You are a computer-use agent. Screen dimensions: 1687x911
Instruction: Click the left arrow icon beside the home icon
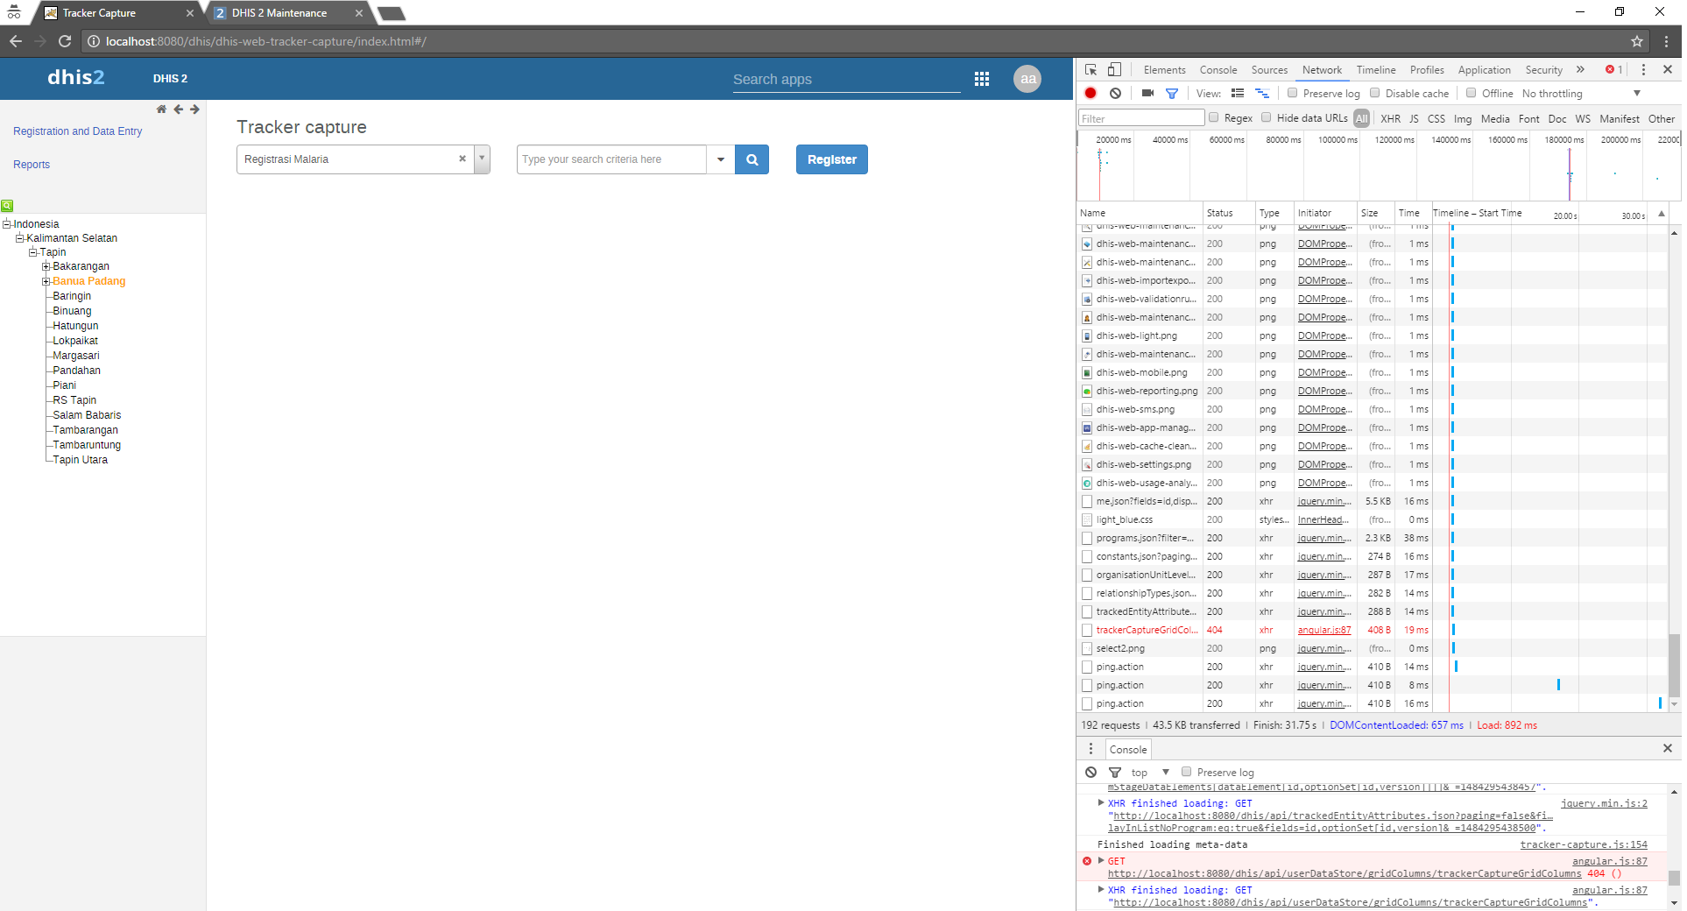tap(179, 109)
